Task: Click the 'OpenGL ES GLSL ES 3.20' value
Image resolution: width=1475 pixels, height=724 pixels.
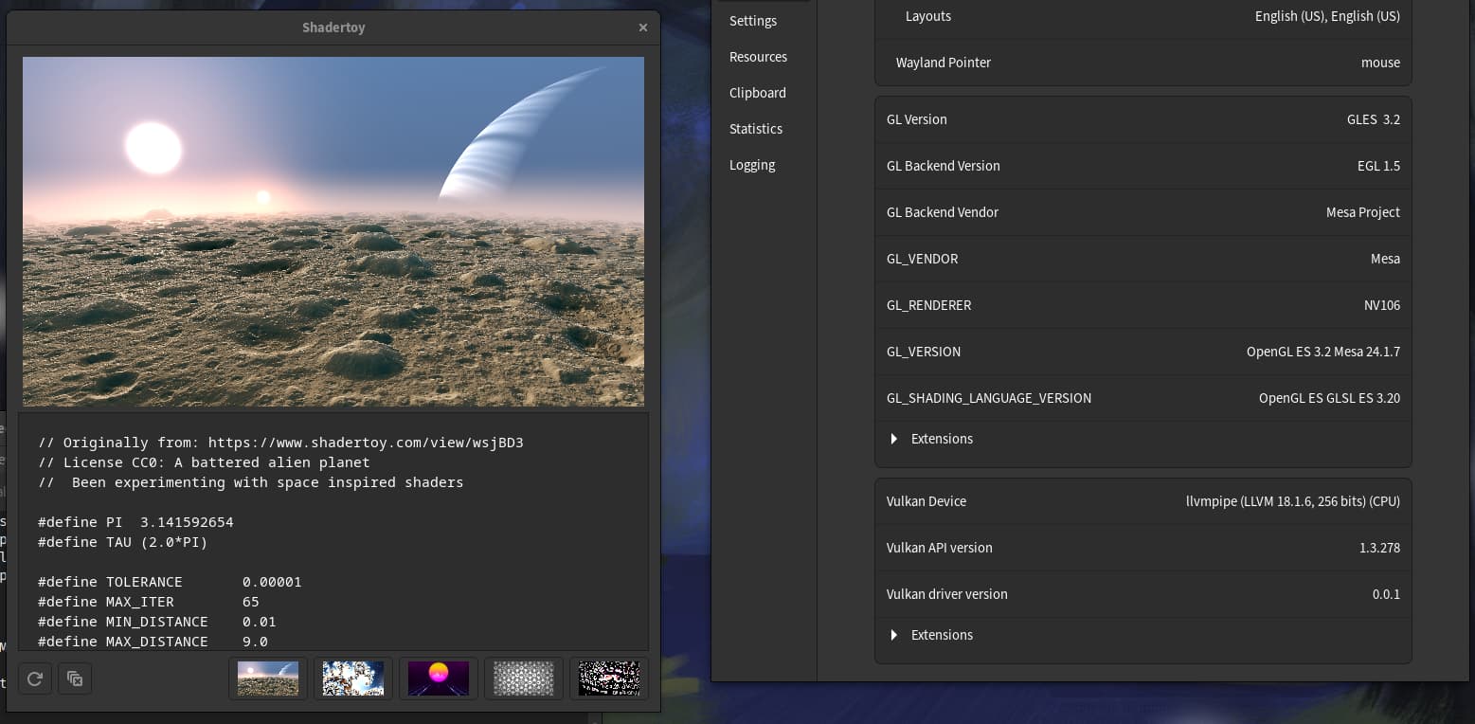Action: [x=1329, y=398]
